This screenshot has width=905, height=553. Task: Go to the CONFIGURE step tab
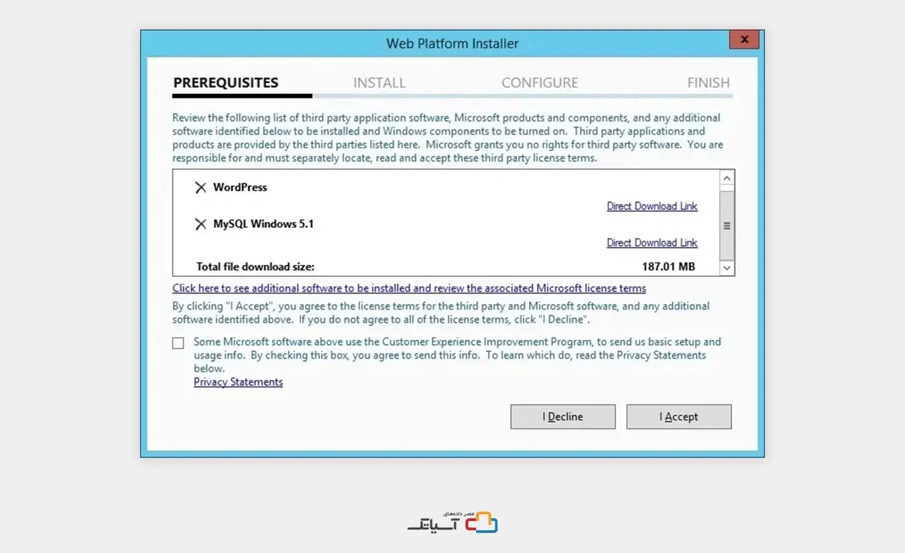coord(539,82)
